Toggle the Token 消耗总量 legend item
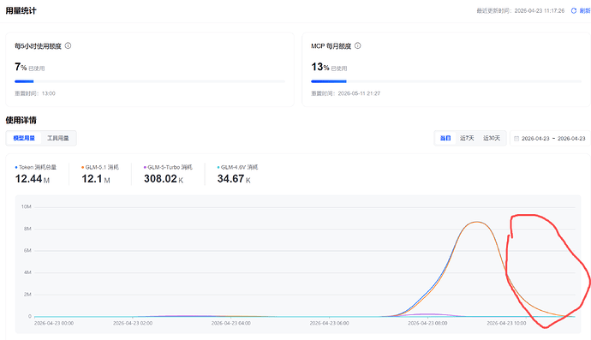The height and width of the screenshot is (340, 591). (x=35, y=167)
